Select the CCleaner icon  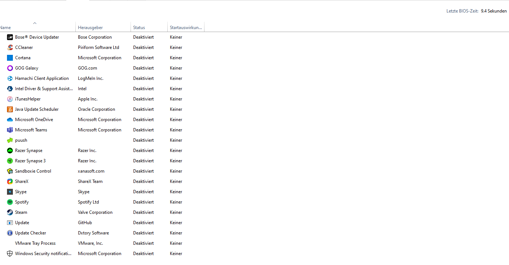tap(10, 47)
